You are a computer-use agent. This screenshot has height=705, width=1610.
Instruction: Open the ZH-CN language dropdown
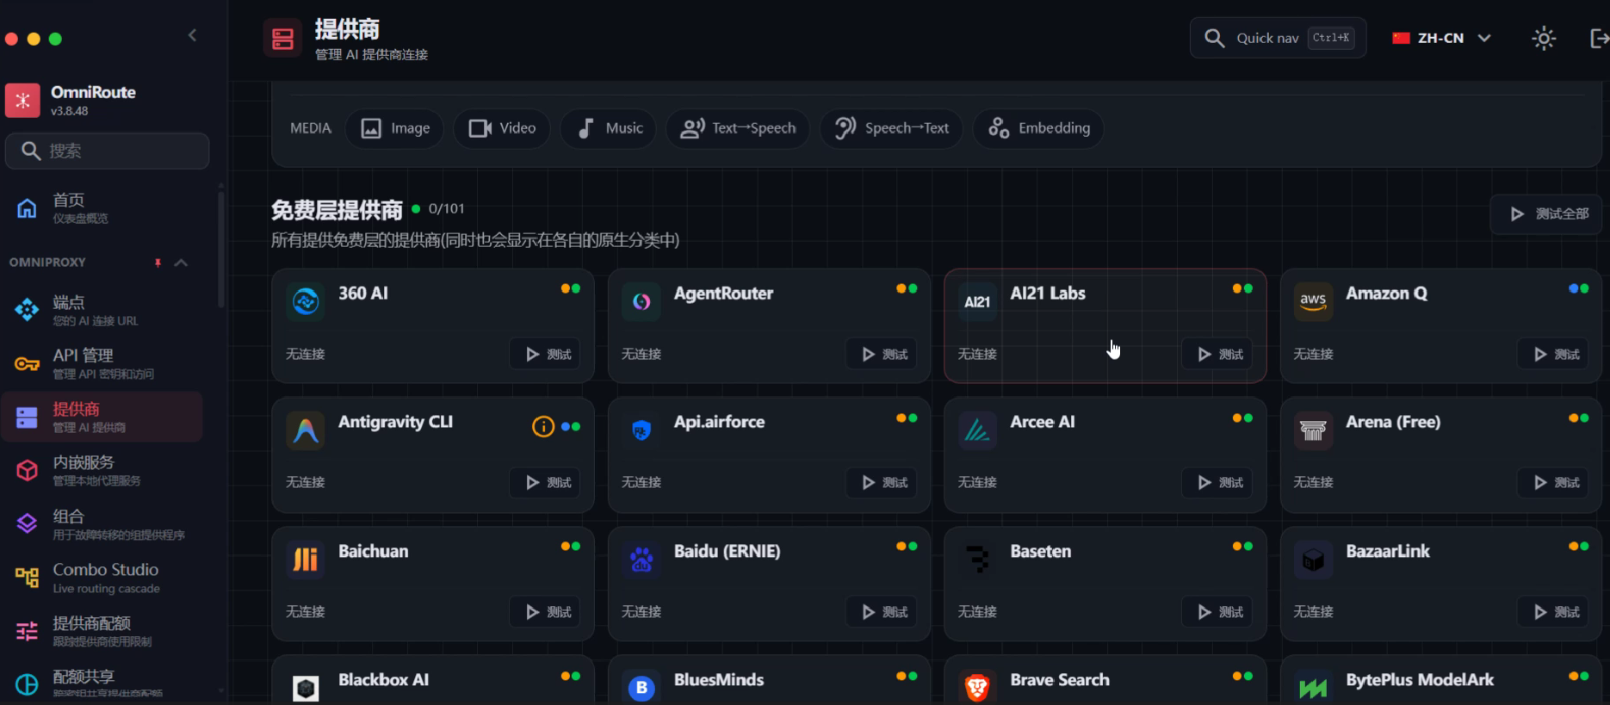click(1441, 38)
